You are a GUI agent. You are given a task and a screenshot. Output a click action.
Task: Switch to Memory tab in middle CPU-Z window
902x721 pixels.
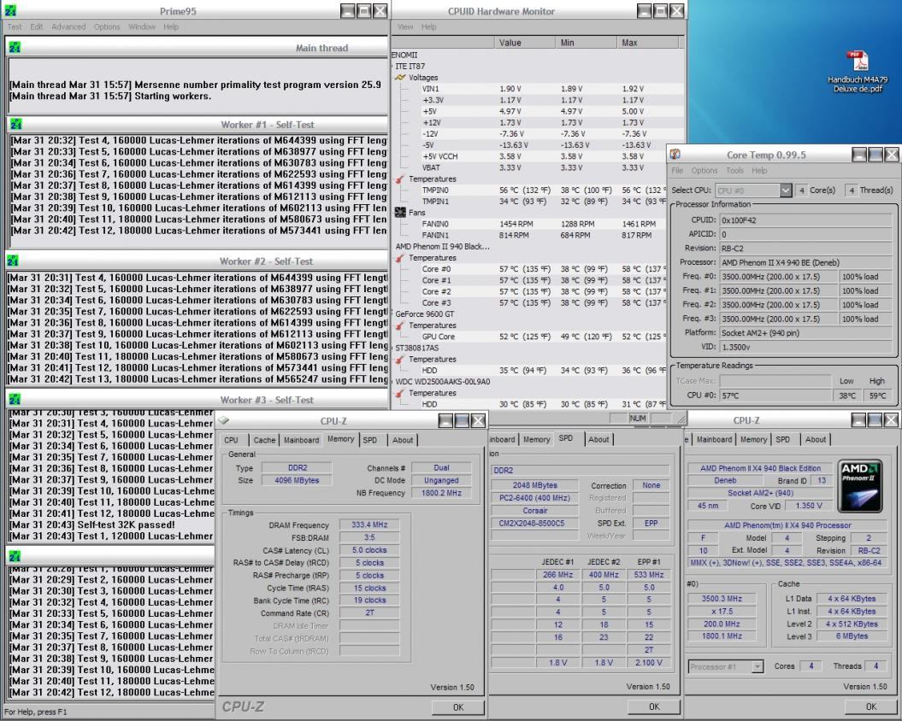[x=536, y=439]
